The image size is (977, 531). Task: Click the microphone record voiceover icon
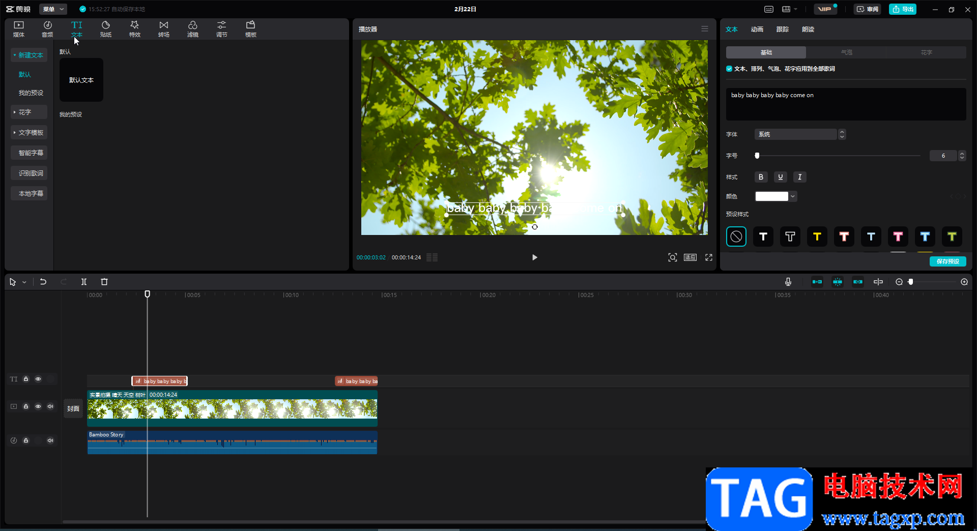point(788,282)
